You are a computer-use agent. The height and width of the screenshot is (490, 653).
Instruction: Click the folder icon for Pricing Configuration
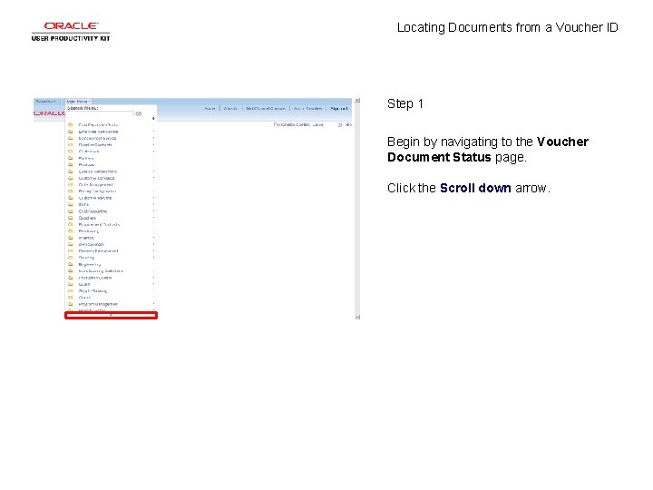tap(71, 191)
